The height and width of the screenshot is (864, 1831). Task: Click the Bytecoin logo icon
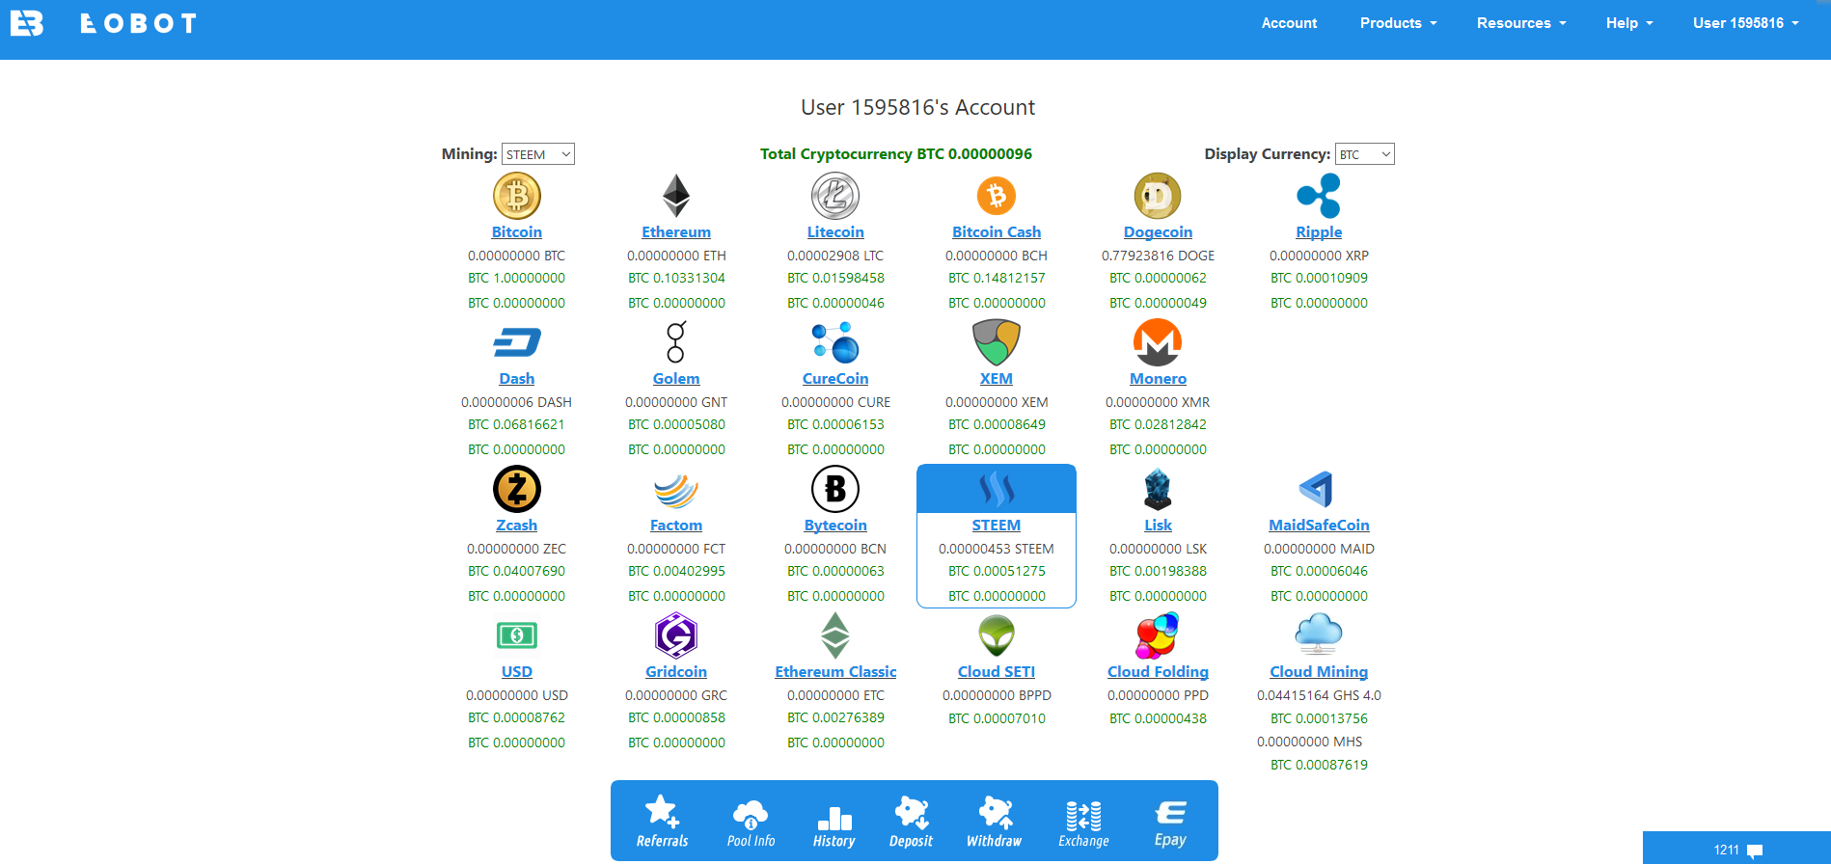point(835,489)
